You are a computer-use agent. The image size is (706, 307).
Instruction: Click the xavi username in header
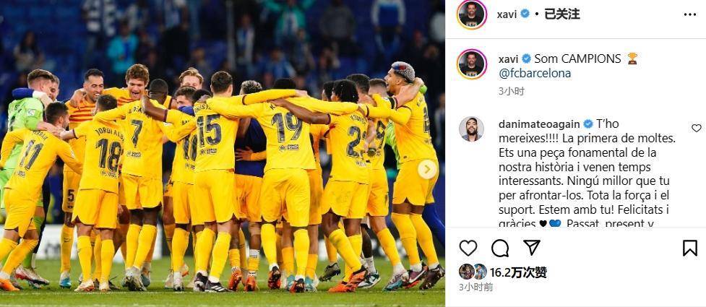[x=507, y=14]
